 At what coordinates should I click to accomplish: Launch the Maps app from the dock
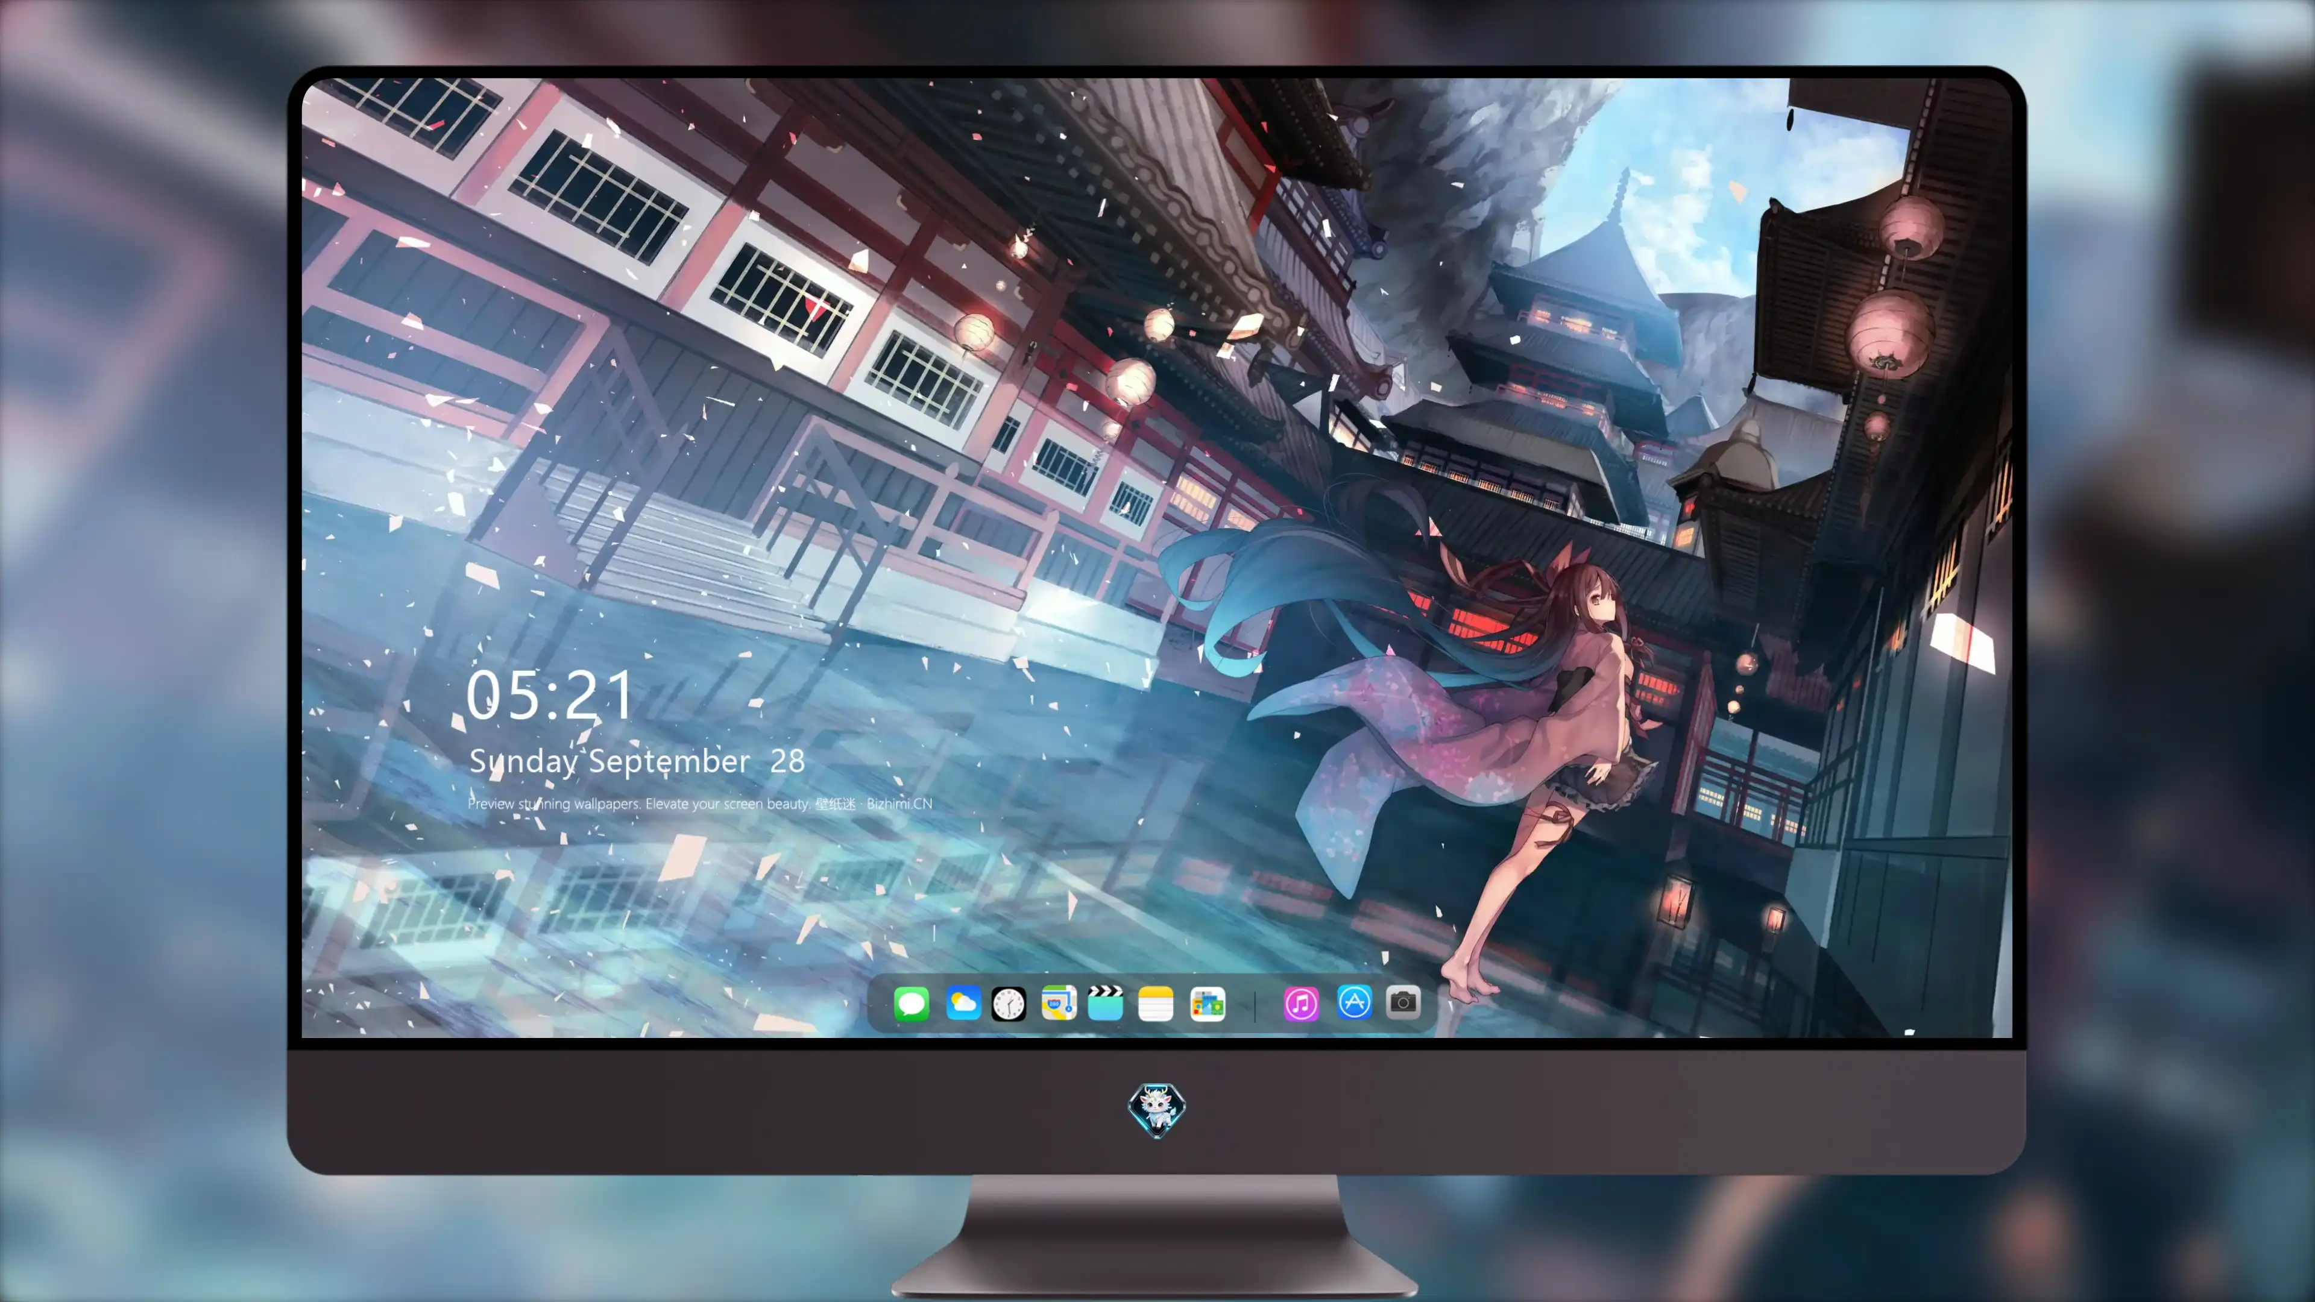(x=1059, y=1004)
